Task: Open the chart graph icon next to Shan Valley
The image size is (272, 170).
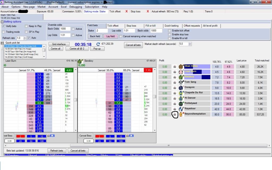Action: click(x=175, y=67)
